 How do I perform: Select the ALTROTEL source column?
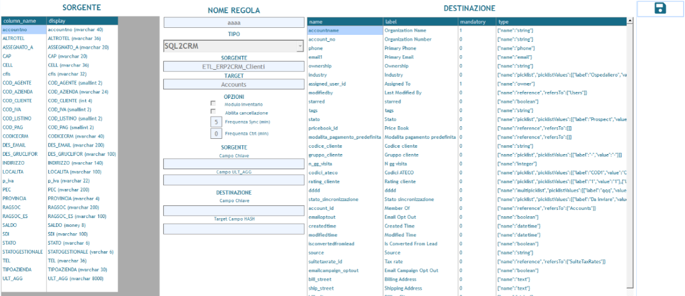point(24,39)
